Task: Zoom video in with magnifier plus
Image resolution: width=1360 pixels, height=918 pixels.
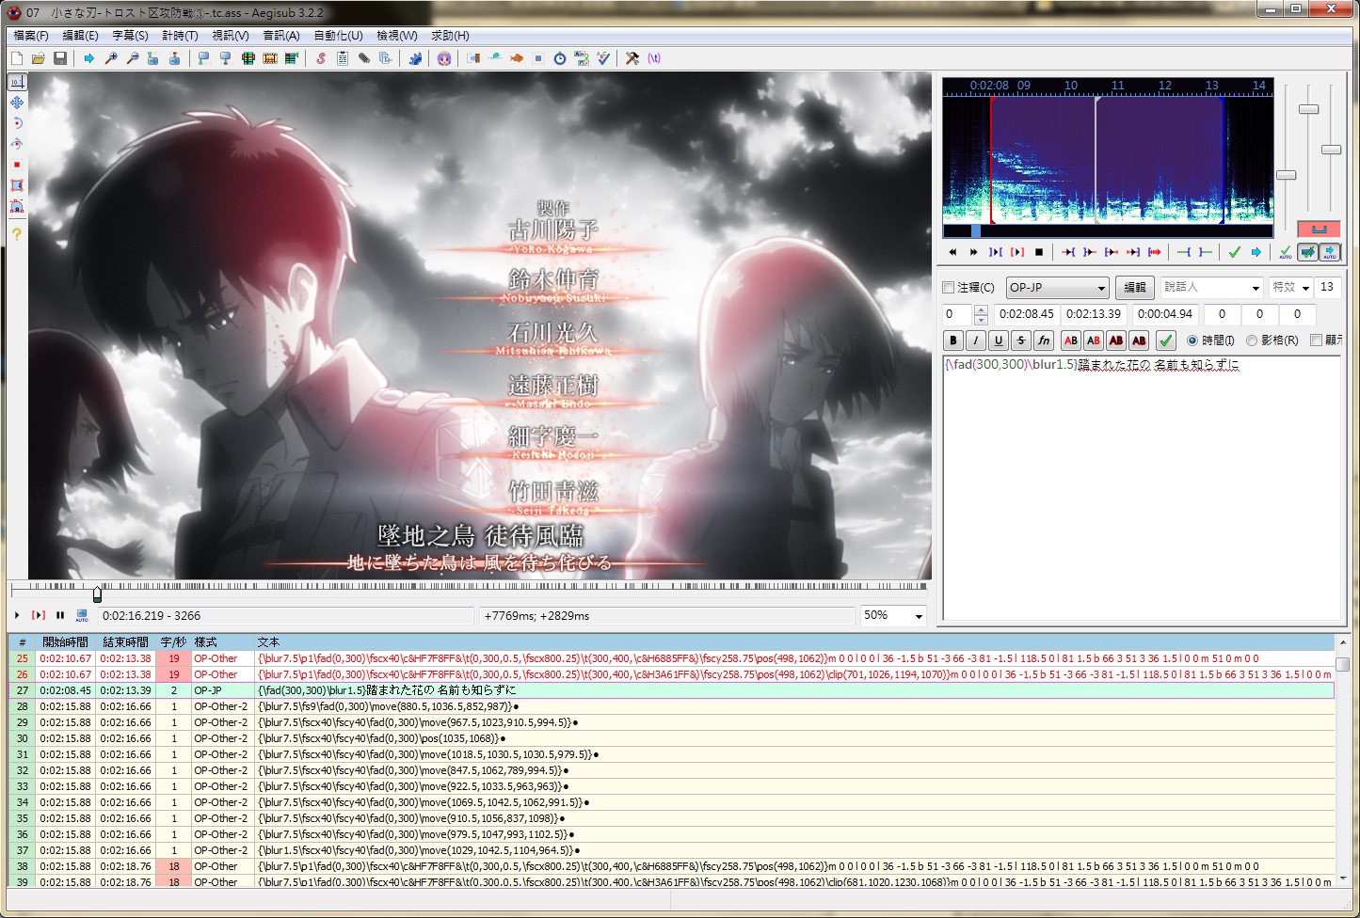Action: point(111,58)
